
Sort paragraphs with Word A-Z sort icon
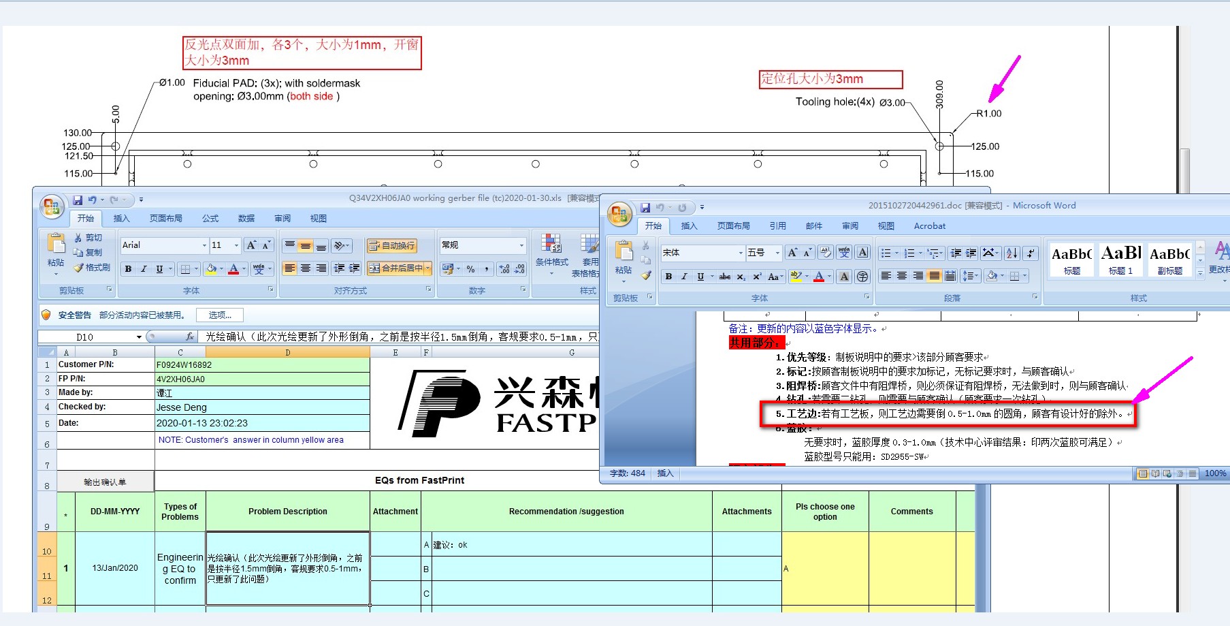click(1012, 253)
